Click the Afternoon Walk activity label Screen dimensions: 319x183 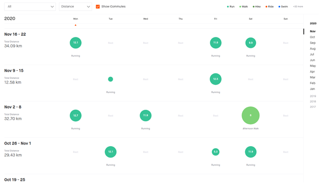251,129
